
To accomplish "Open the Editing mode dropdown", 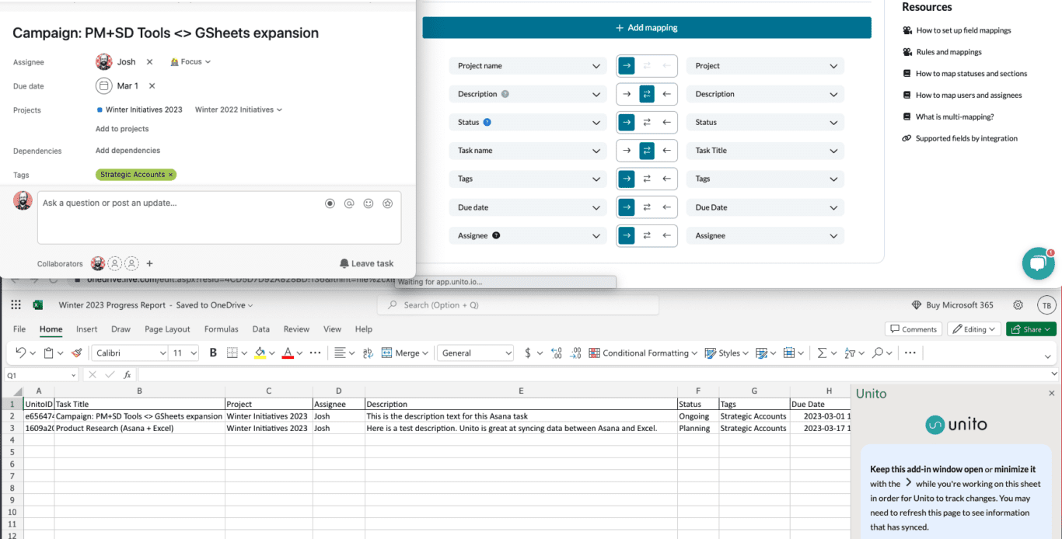I will pos(973,329).
